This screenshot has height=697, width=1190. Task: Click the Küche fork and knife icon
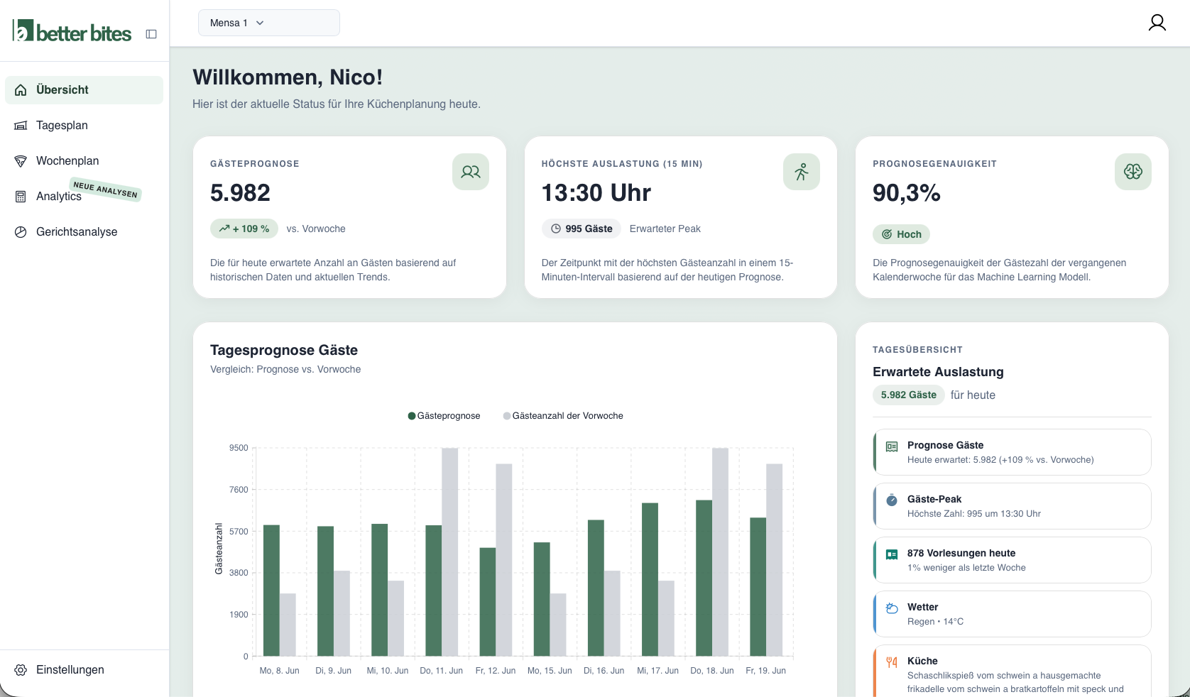[892, 662]
